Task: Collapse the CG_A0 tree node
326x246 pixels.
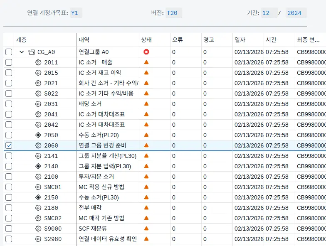Action: pos(22,52)
